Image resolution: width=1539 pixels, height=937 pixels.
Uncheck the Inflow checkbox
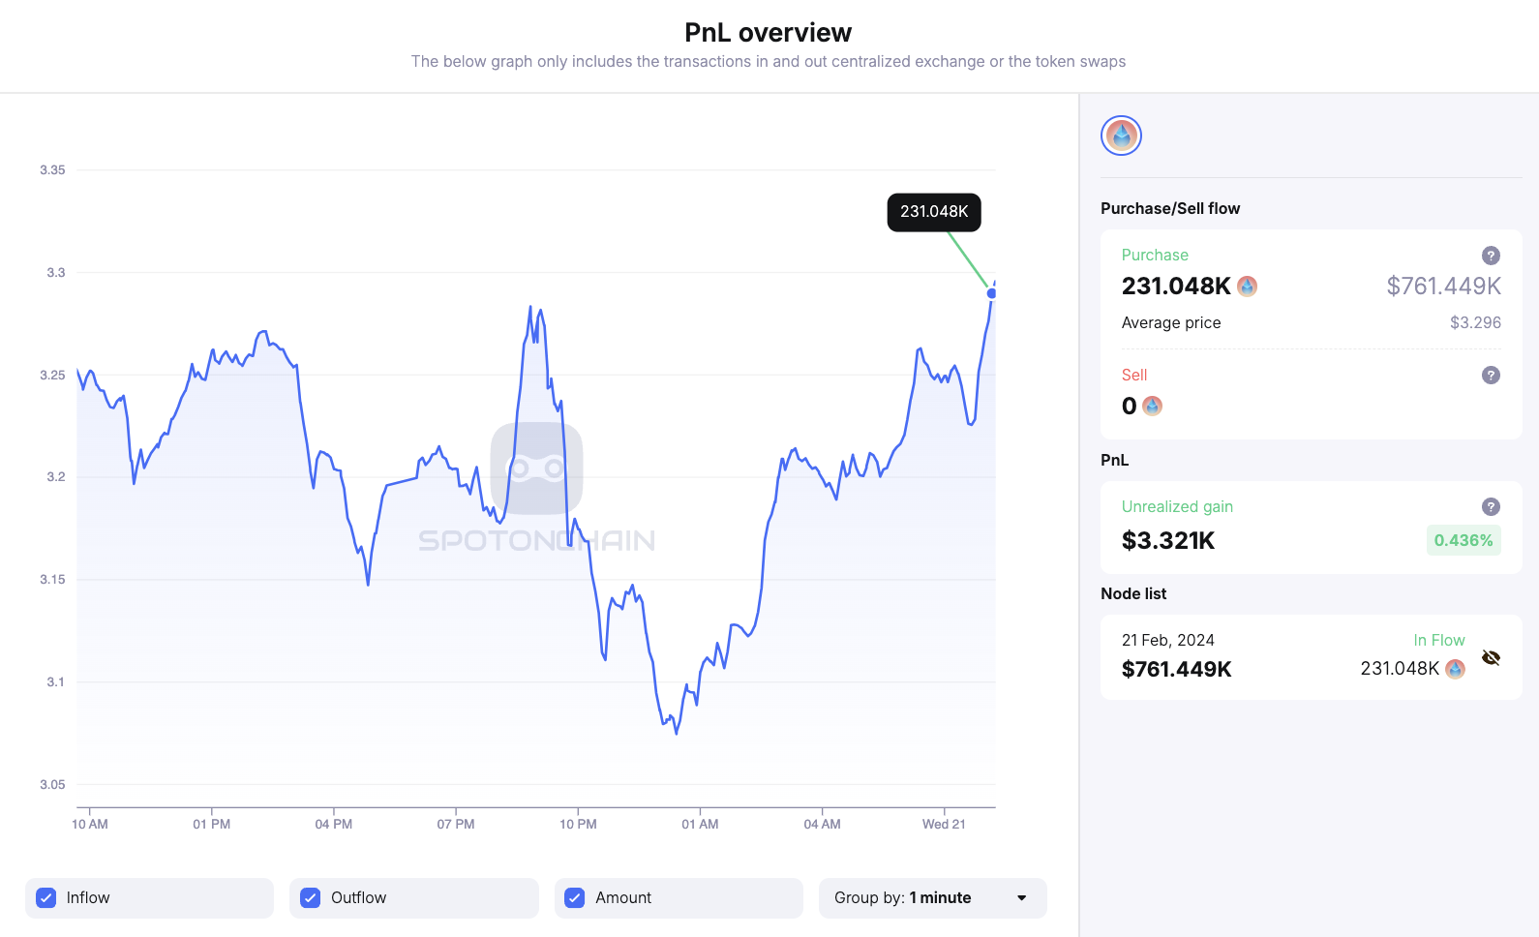point(45,898)
